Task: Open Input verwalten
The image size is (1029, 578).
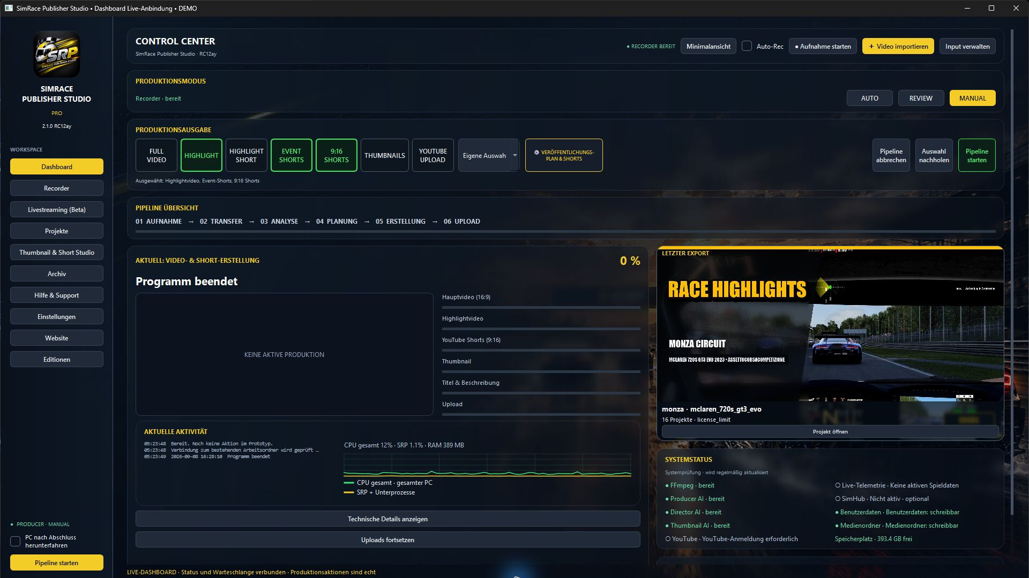Action: coord(967,46)
